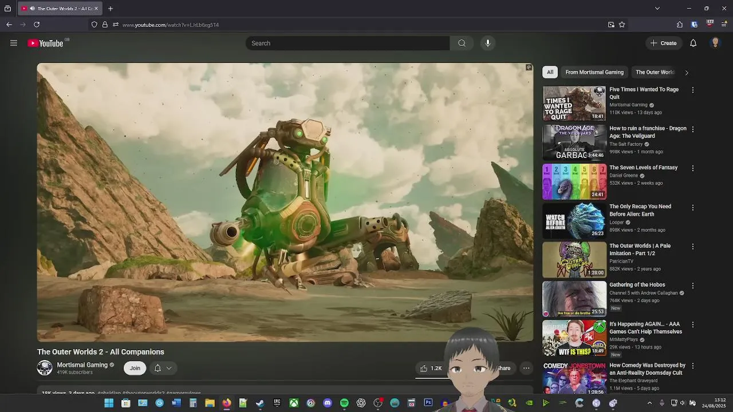Open It's Happening AGAIN AAA Games video

[645, 328]
